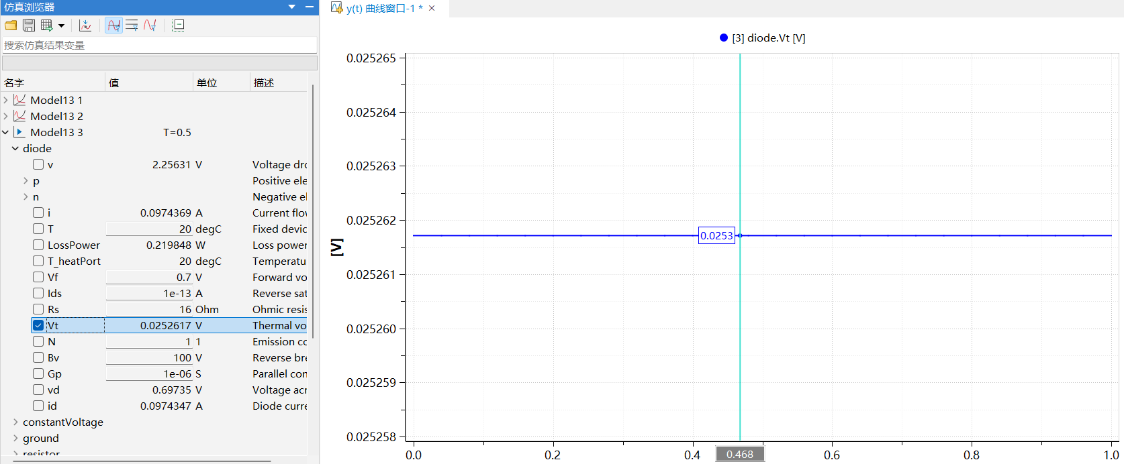The image size is (1124, 464).
Task: Check the vd checkbox
Action: point(38,390)
